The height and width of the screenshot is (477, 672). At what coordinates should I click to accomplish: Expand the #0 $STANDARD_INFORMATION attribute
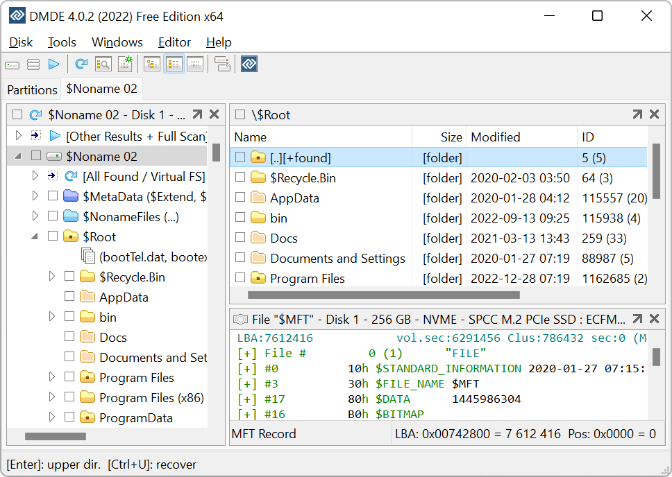(x=246, y=369)
